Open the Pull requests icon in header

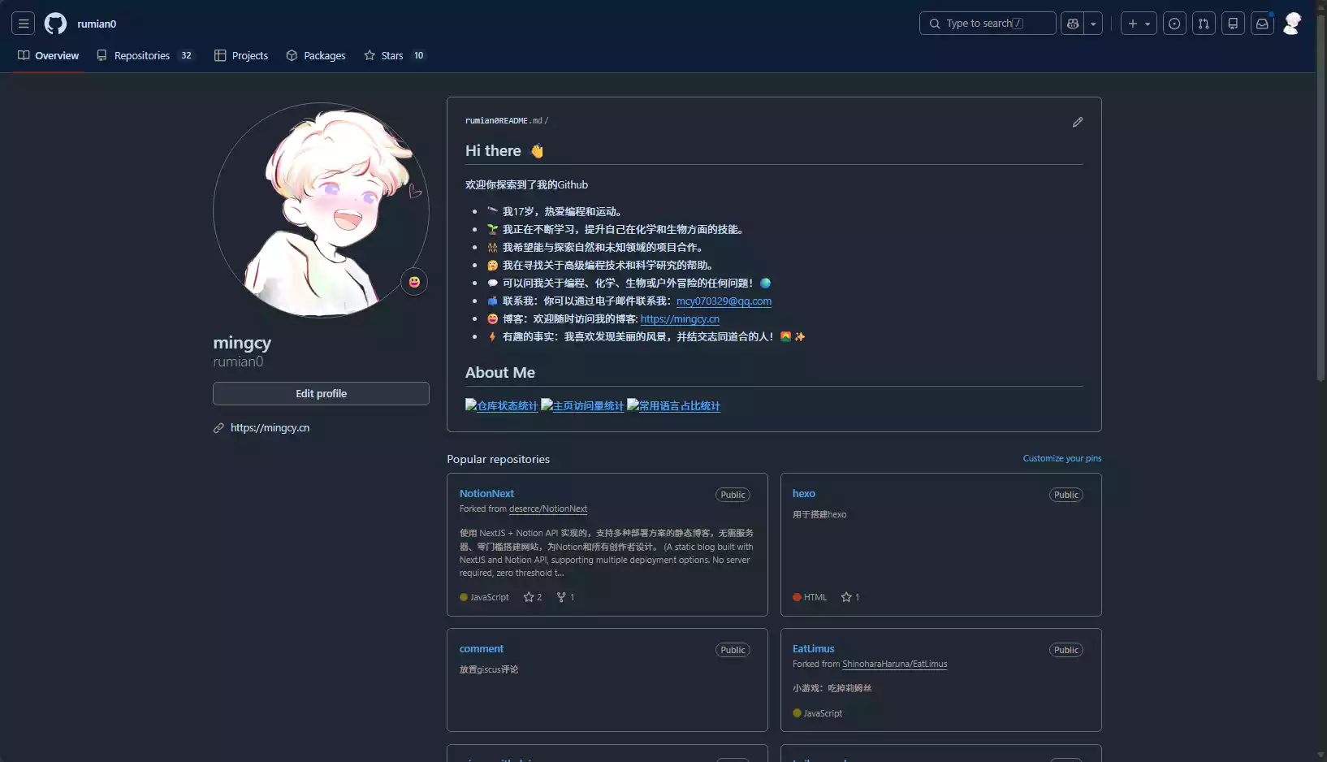tap(1204, 24)
